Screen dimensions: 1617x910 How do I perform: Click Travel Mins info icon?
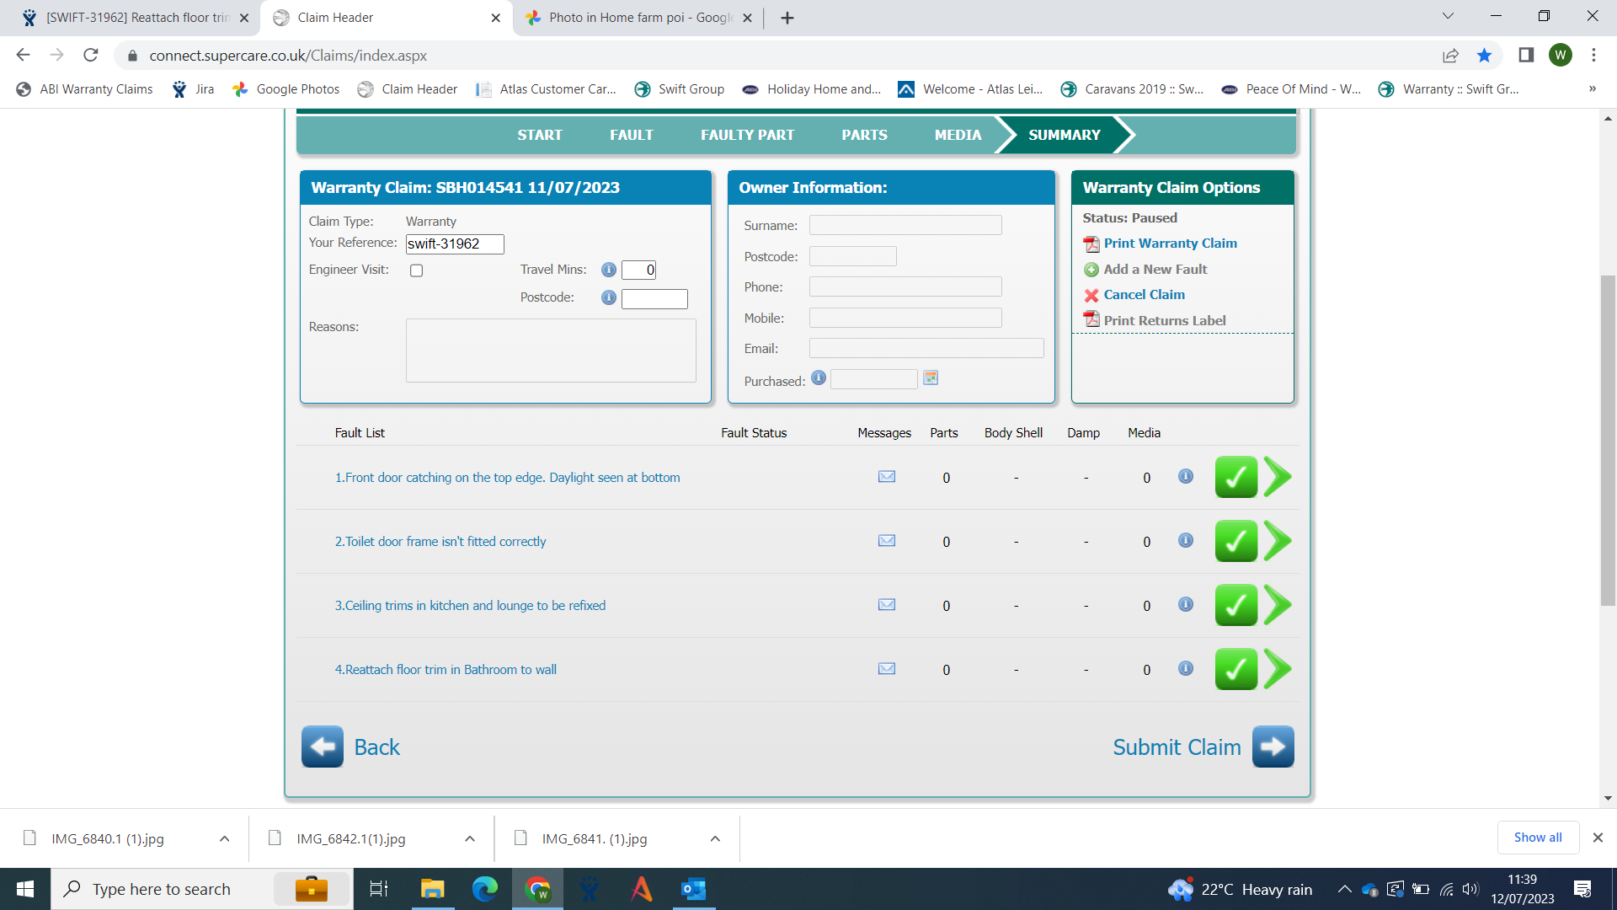point(608,270)
